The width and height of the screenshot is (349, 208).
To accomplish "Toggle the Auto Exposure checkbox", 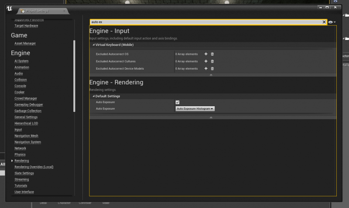I will [178, 102].
